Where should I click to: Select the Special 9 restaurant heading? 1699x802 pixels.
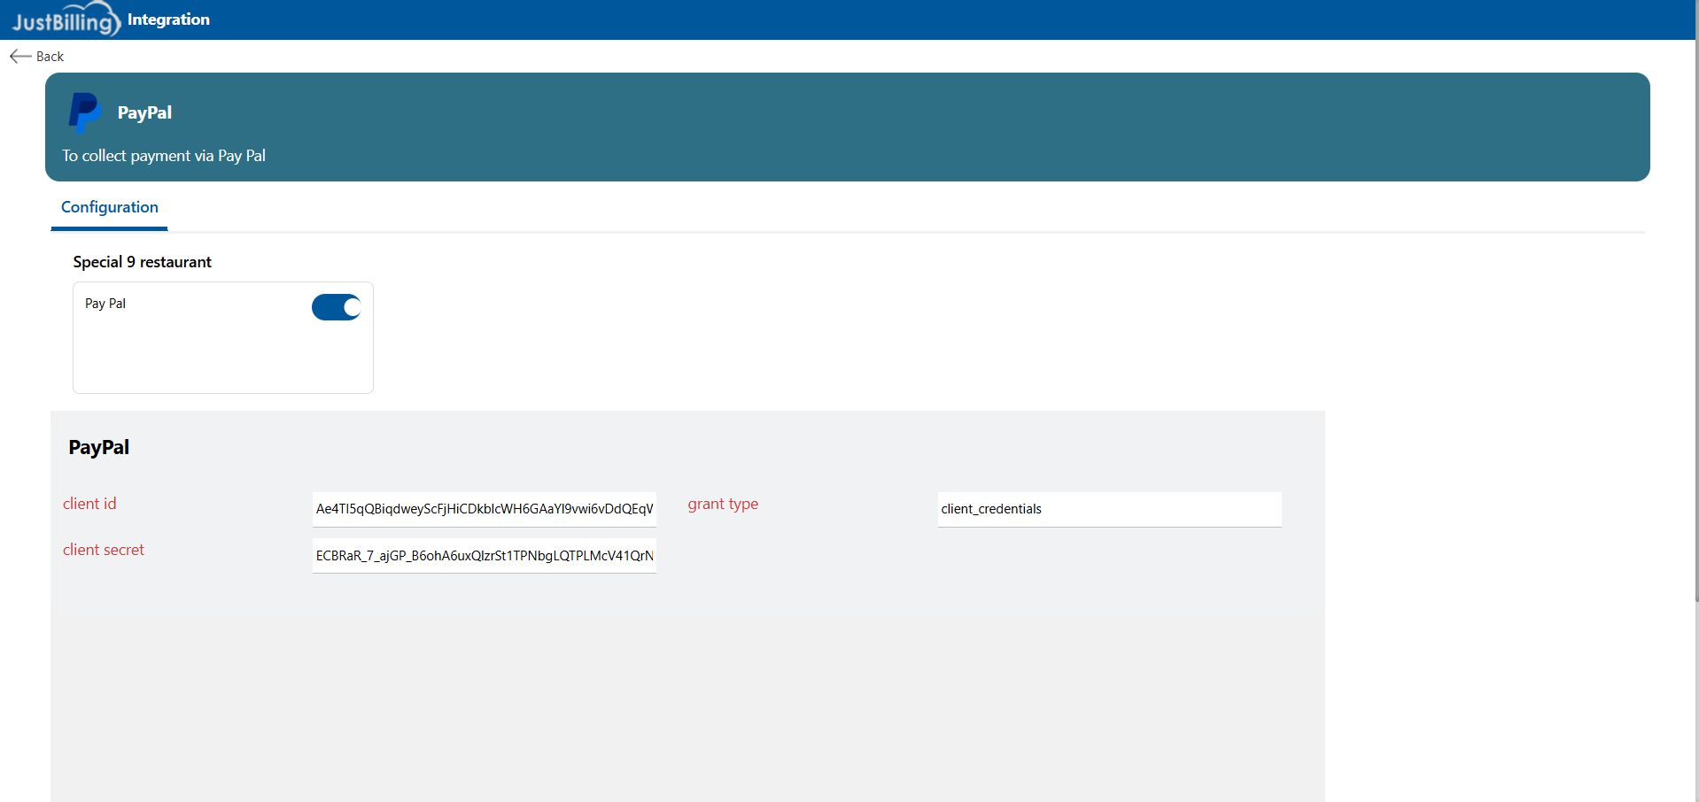(x=143, y=262)
